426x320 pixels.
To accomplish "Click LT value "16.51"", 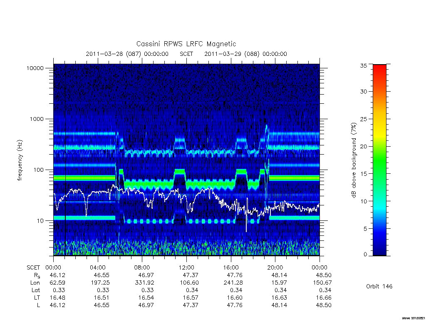I will point(102,297).
